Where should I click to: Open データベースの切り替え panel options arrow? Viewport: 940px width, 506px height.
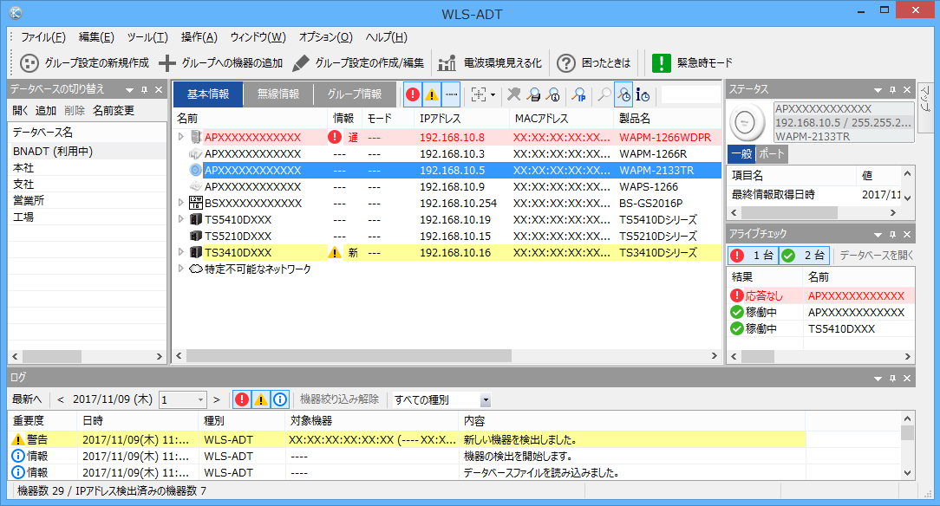(129, 90)
